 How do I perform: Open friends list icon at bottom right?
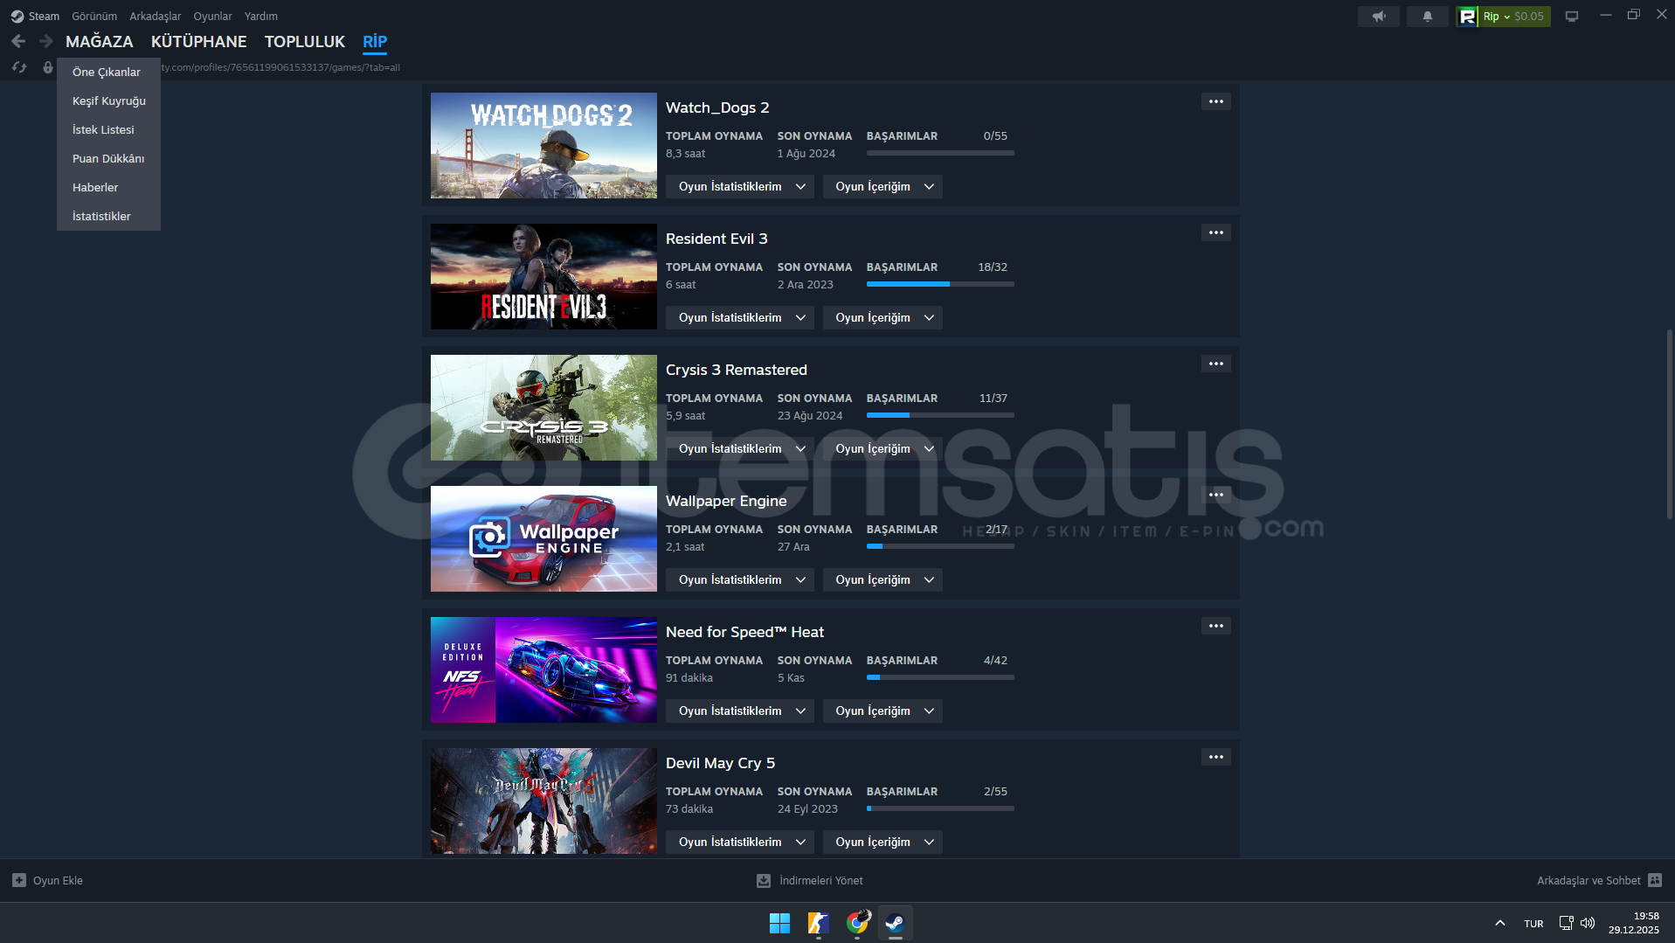tap(1655, 880)
